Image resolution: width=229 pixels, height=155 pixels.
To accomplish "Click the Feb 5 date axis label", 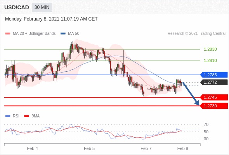I will coord(89,148).
